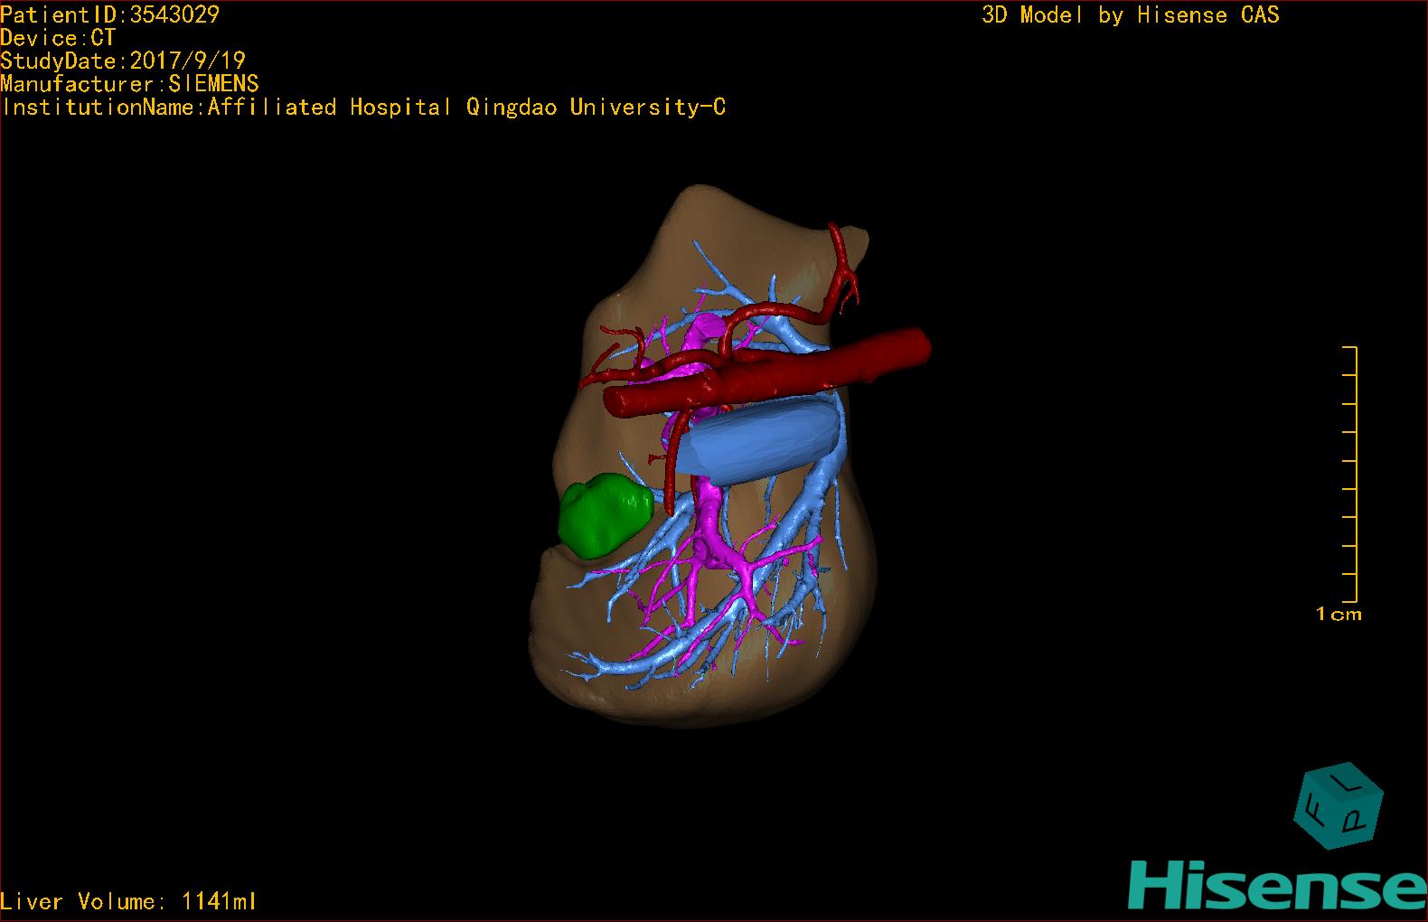The height and width of the screenshot is (922, 1428).
Task: Click the 1cm scale label
Action: [1339, 615]
